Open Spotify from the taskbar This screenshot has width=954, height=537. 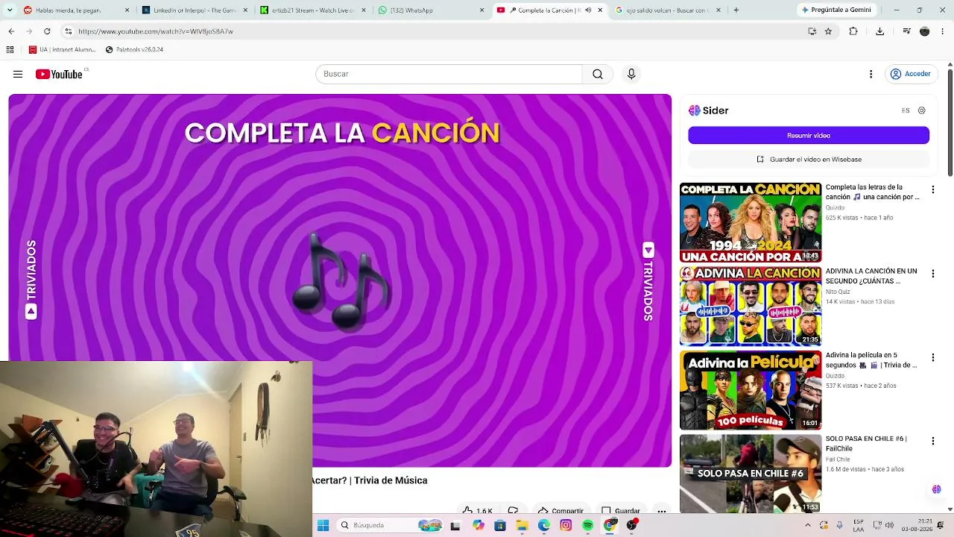(x=588, y=526)
